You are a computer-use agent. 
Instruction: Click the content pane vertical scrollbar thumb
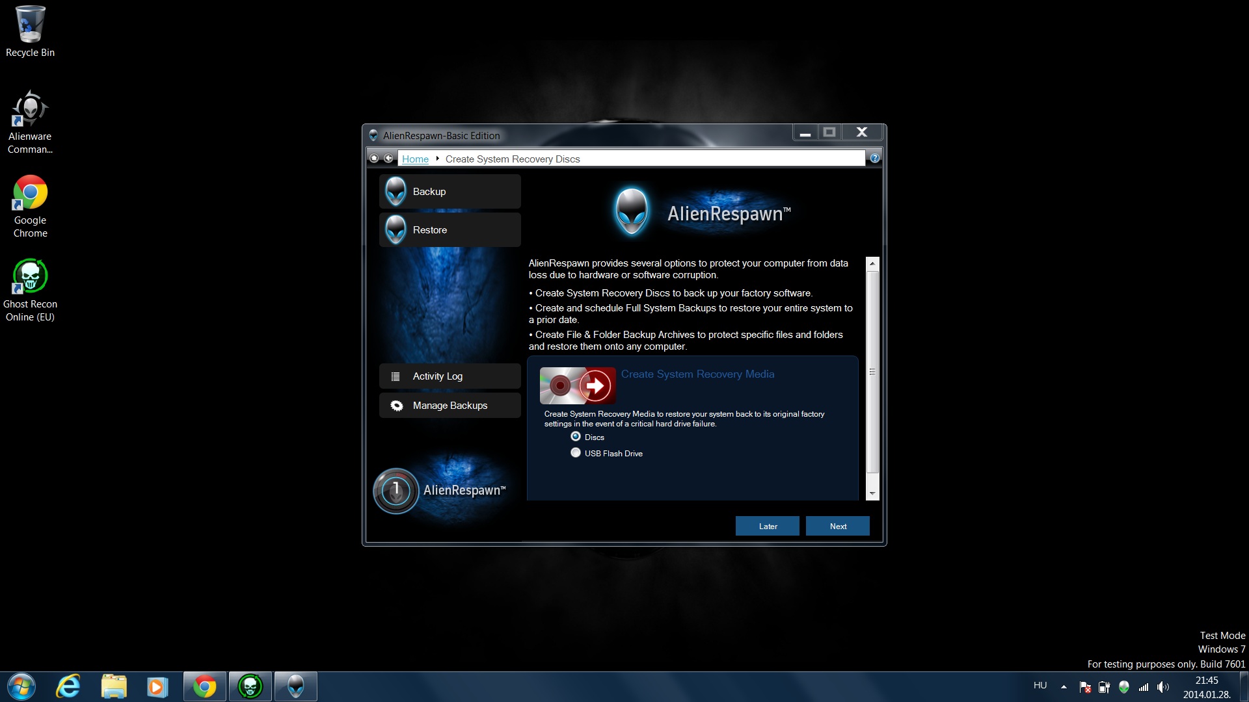click(872, 372)
